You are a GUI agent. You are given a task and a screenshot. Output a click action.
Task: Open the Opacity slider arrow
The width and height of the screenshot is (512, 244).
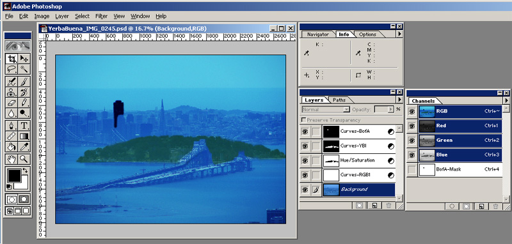(x=390, y=109)
